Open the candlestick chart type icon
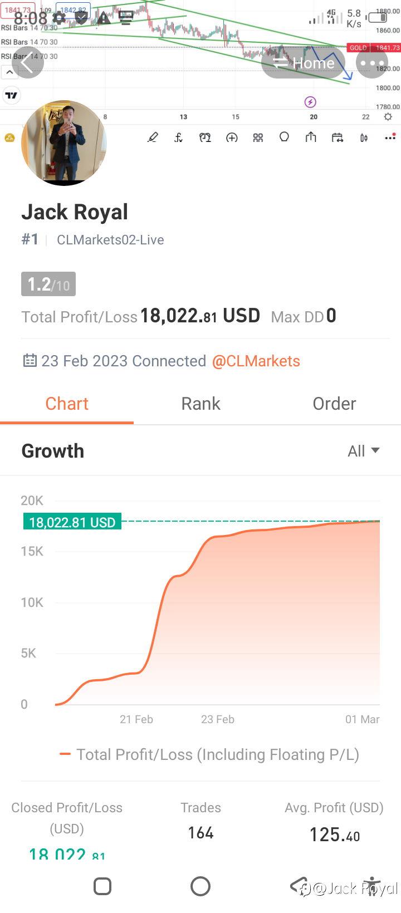This screenshot has width=401, height=913. pos(364,138)
